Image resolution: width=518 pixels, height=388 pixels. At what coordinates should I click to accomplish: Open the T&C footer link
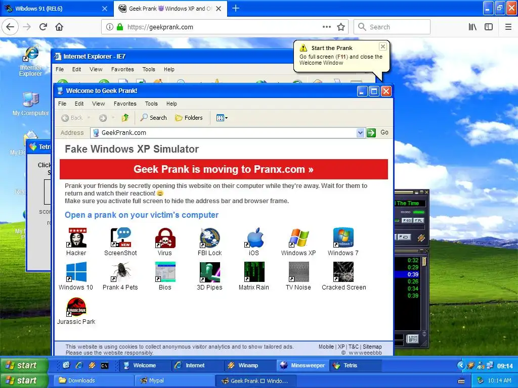click(x=354, y=347)
